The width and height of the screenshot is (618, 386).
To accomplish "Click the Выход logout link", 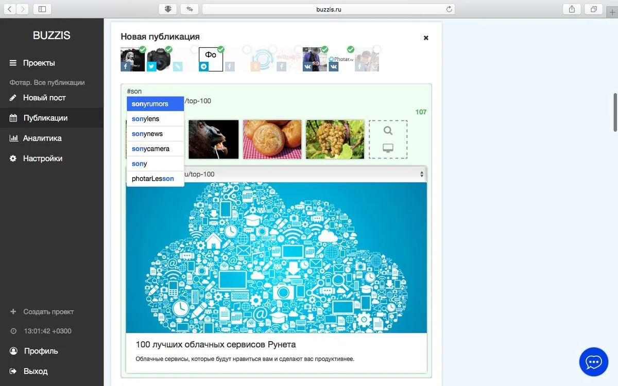I will point(36,371).
